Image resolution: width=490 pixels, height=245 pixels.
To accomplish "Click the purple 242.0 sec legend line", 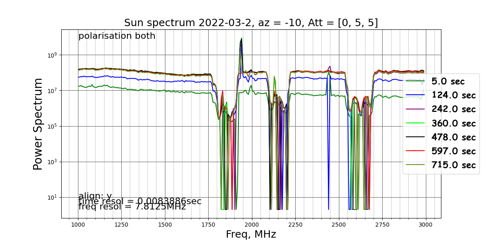I will pos(416,109).
